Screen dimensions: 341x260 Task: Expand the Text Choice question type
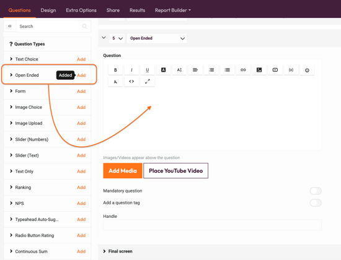[x=11, y=59]
